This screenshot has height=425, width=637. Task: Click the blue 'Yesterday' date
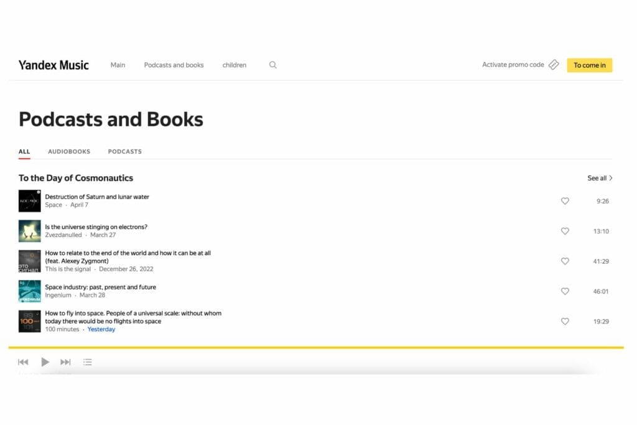101,329
